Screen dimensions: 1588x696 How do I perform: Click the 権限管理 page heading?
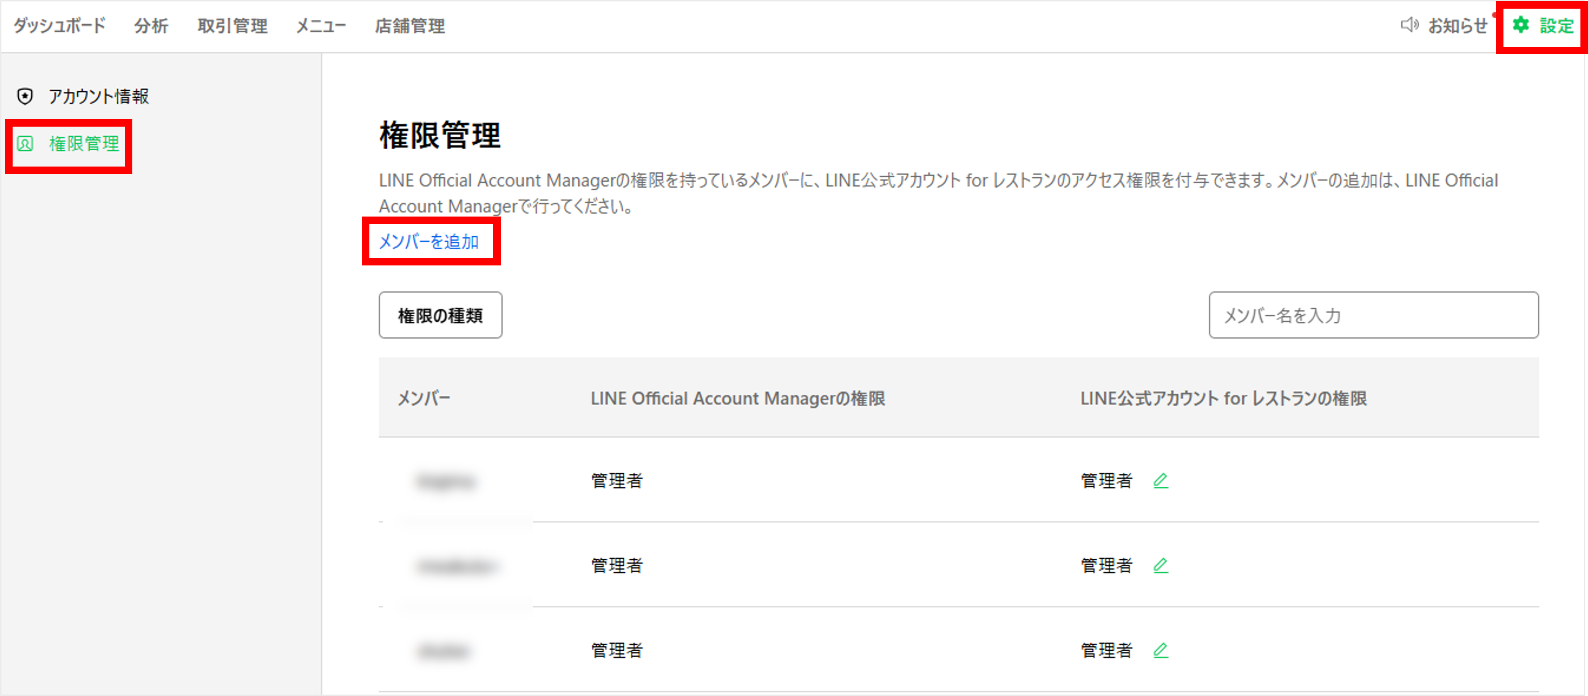[440, 135]
